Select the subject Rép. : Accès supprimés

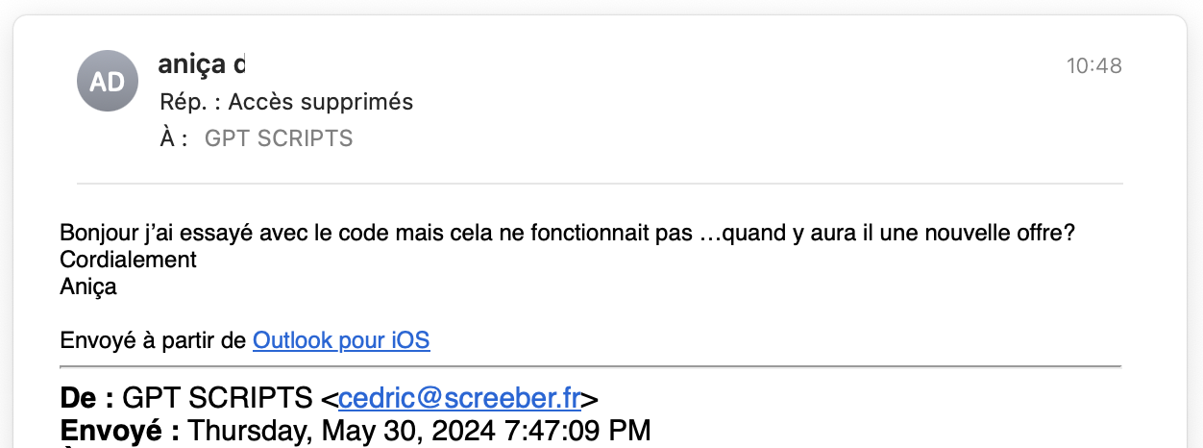point(286,102)
